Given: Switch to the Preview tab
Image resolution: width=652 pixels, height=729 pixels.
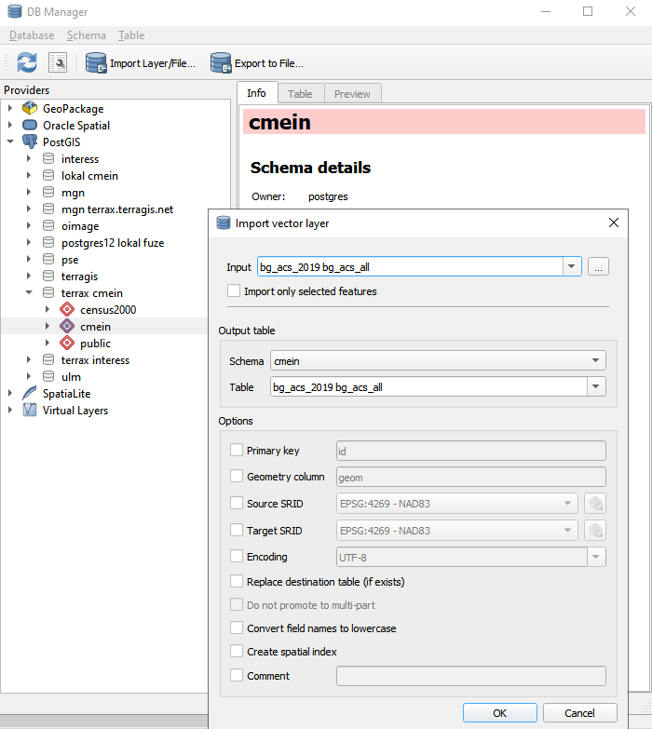Looking at the screenshot, I should pyautogui.click(x=352, y=93).
